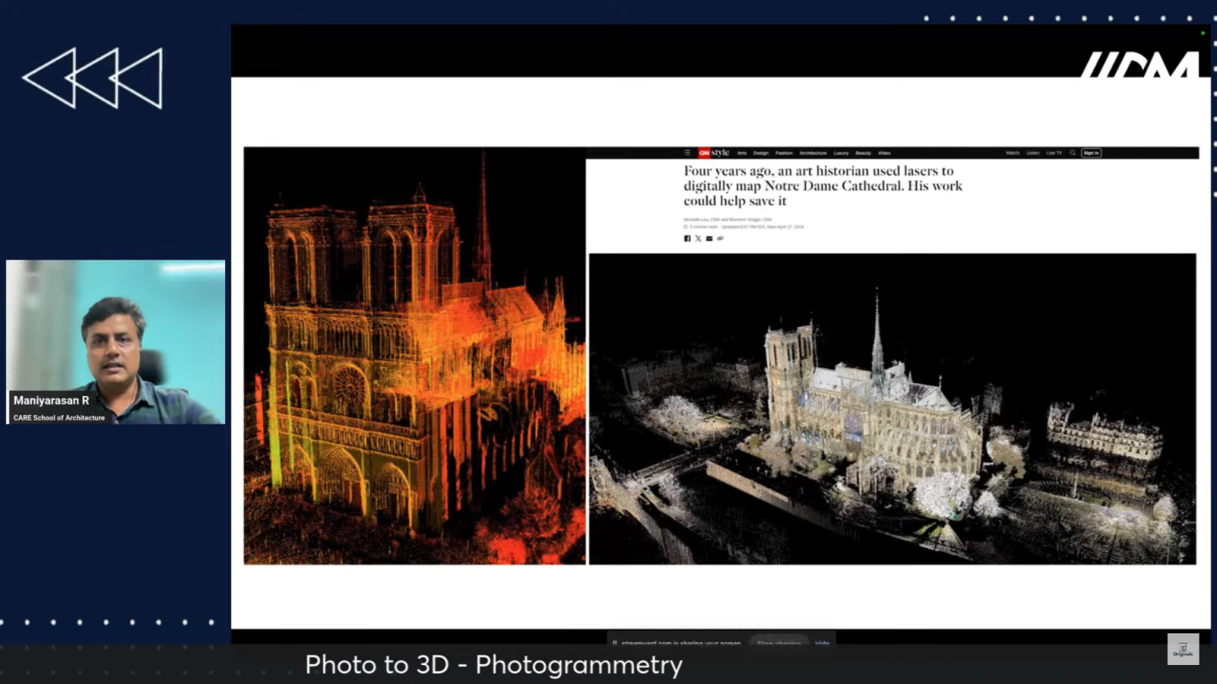The image size is (1217, 684).
Task: Share the article on Facebook
Action: click(687, 237)
